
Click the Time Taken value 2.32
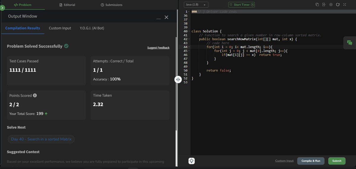pyautogui.click(x=98, y=104)
